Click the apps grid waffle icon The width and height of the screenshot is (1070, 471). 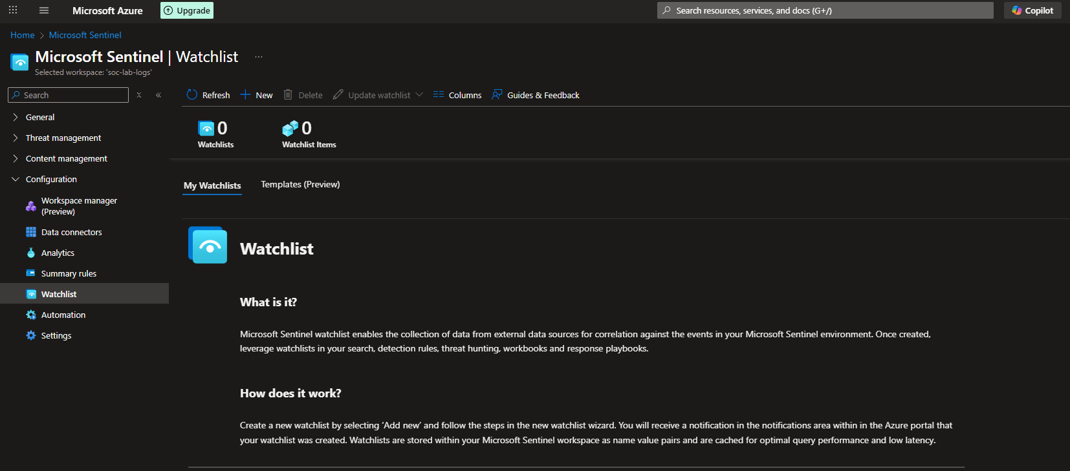click(x=13, y=10)
